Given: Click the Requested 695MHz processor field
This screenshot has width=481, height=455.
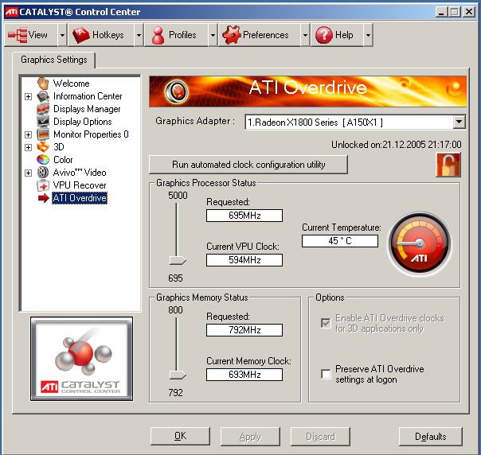Looking at the screenshot, I should coord(244,216).
